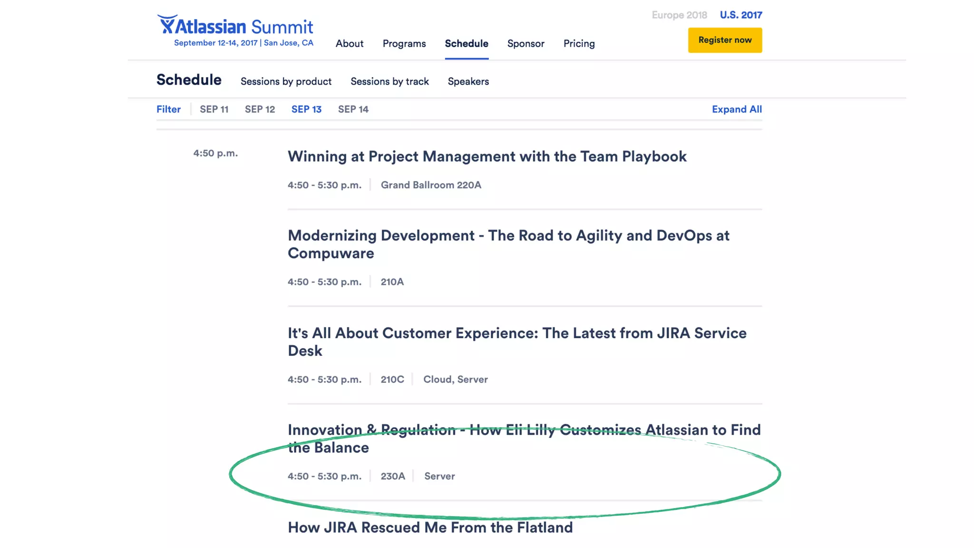Open the About menu item
Screen dimensions: 974x548
tap(350, 44)
